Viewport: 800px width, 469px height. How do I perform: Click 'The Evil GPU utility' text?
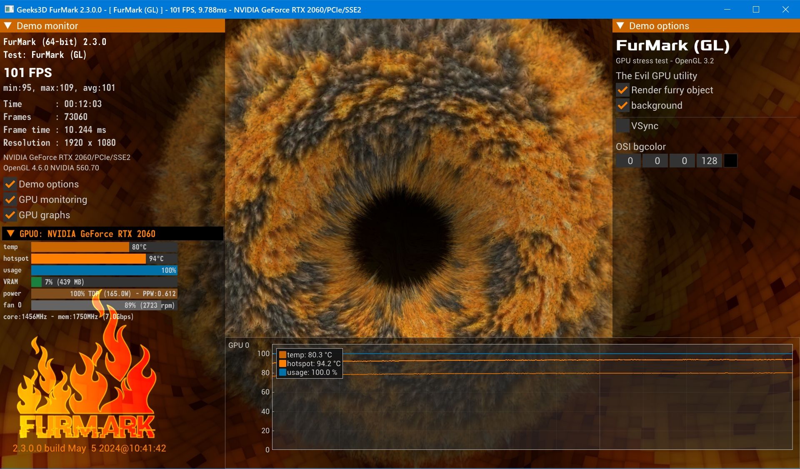656,76
